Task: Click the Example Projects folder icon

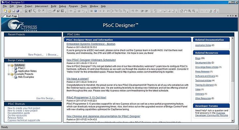Action: (12, 74)
